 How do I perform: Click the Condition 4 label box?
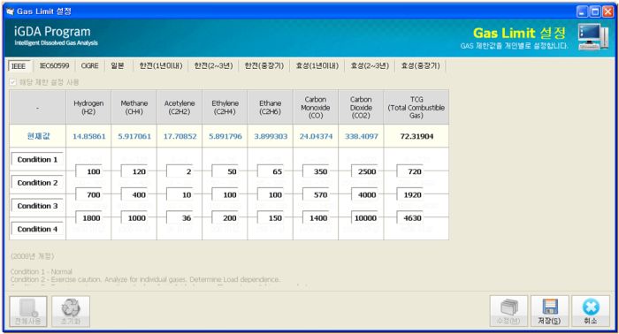(37, 229)
